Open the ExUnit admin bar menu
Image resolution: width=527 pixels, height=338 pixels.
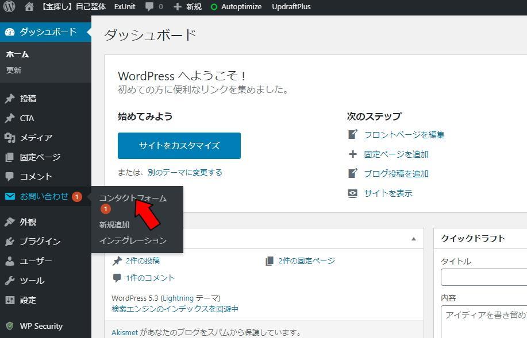(x=125, y=7)
